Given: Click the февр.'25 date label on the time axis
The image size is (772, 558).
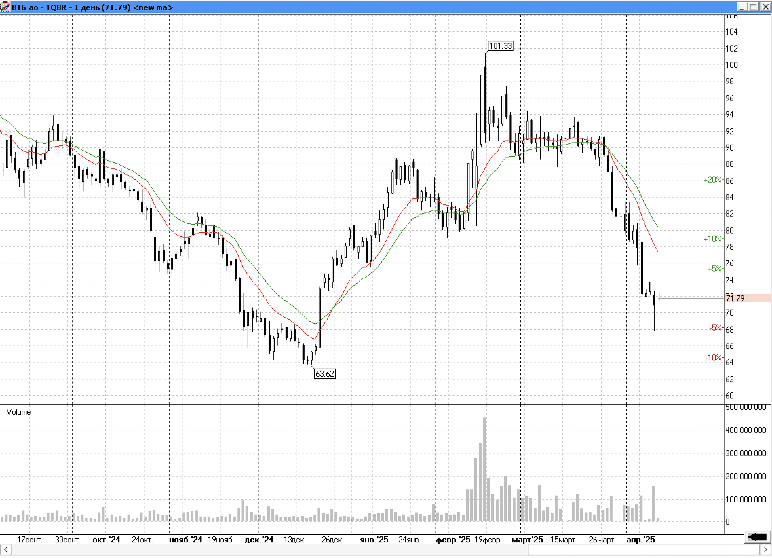Looking at the screenshot, I should pos(453,540).
